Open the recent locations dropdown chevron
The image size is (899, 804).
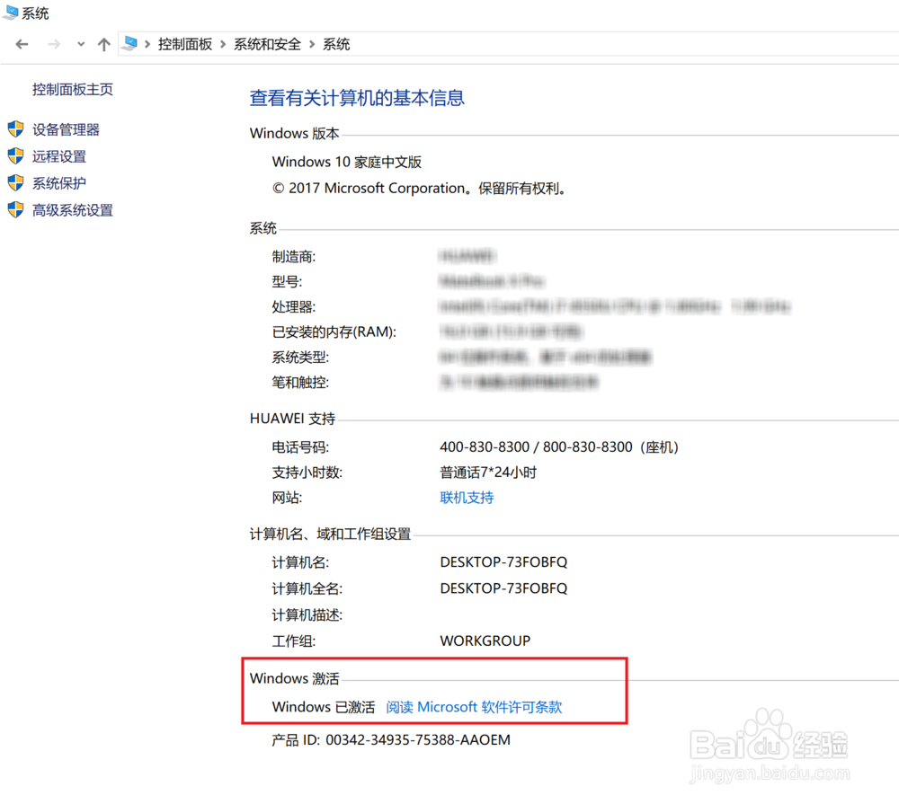click(80, 43)
